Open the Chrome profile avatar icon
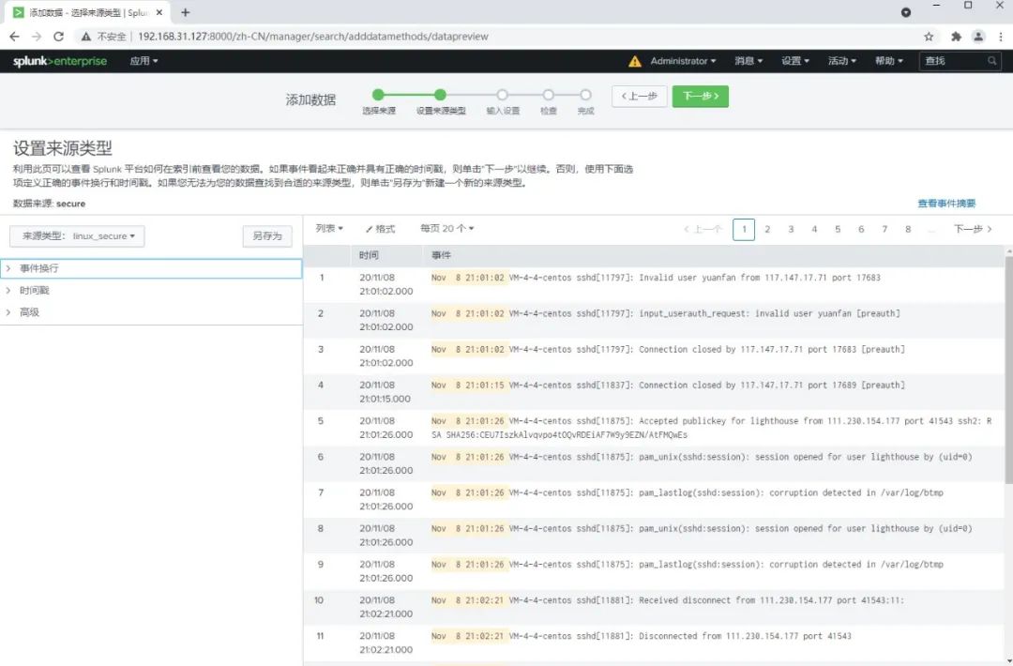This screenshot has width=1013, height=666. 978,37
